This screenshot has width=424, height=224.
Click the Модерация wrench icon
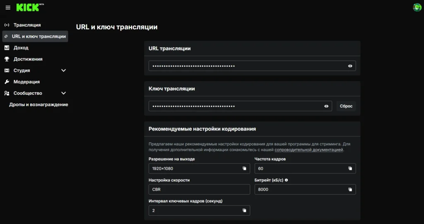7,82
